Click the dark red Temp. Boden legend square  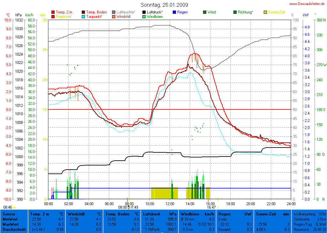point(84,12)
